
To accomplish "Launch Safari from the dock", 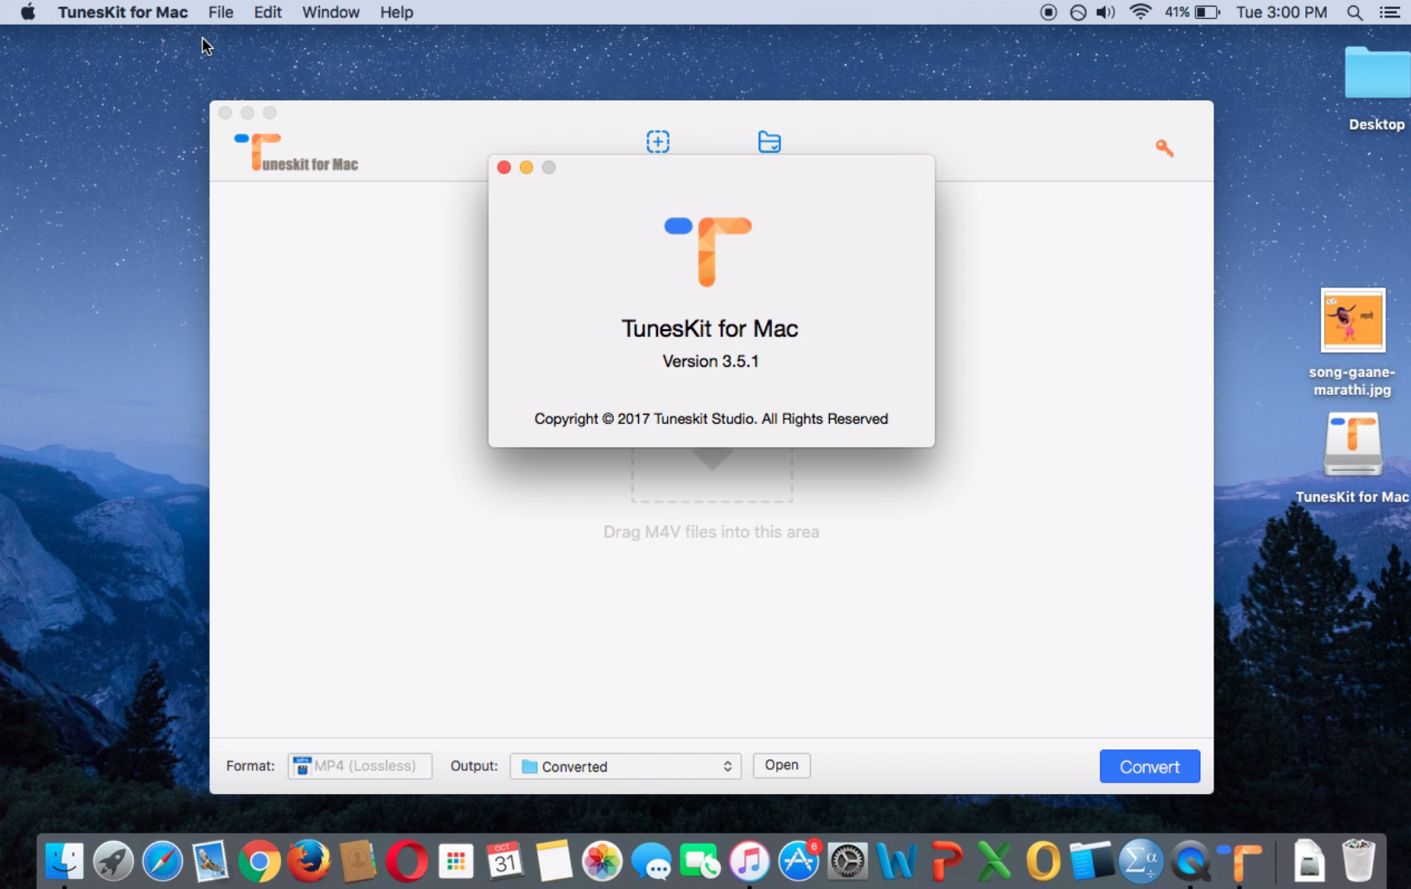I will tap(162, 861).
